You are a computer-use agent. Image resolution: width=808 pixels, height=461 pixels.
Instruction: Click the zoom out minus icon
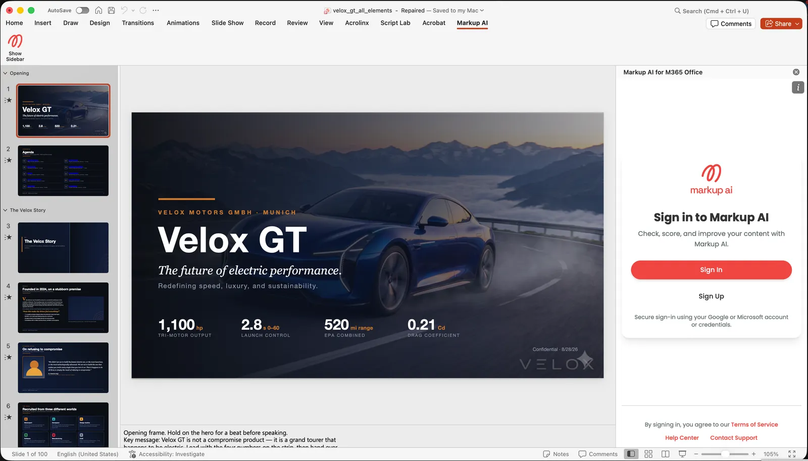(696, 454)
